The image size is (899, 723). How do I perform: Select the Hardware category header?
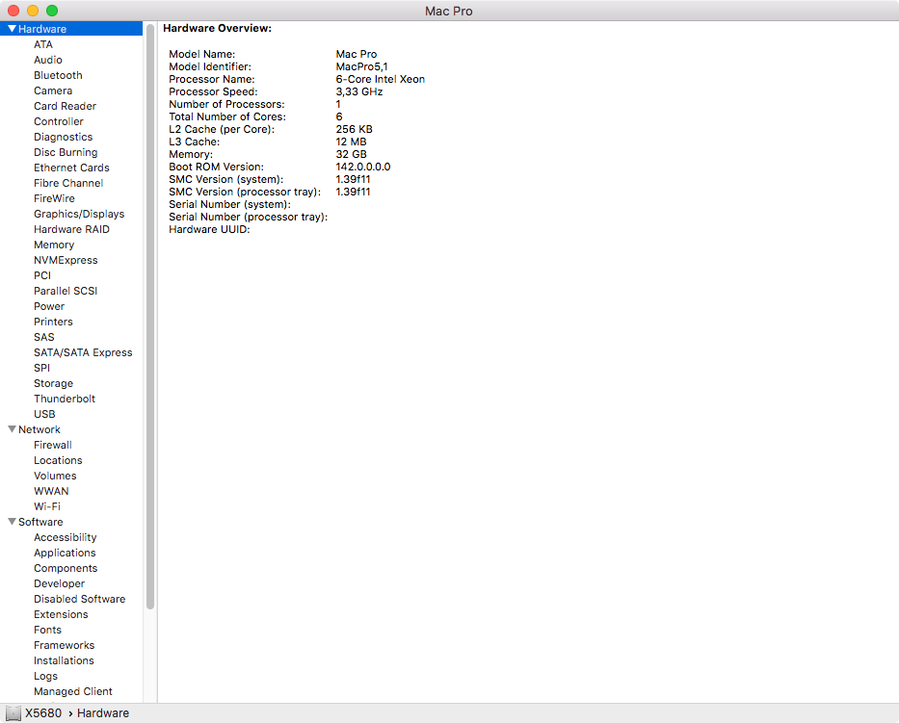point(42,29)
